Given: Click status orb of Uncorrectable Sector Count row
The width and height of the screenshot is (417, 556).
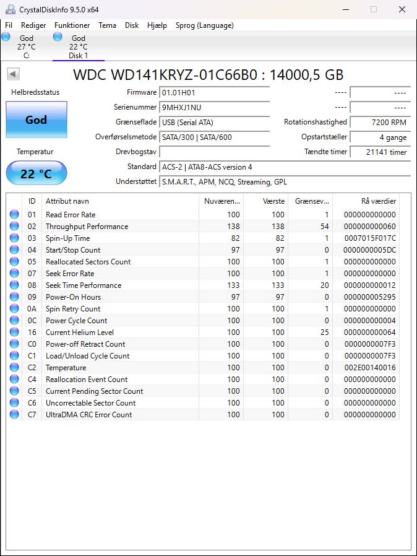Looking at the screenshot, I should 14,402.
